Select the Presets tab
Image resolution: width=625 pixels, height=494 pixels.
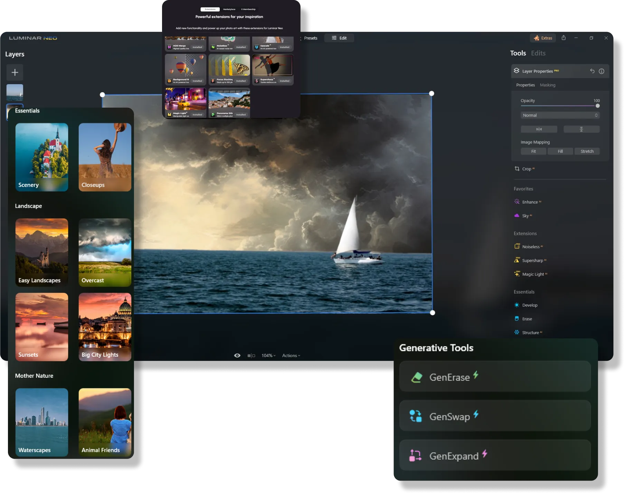point(311,38)
